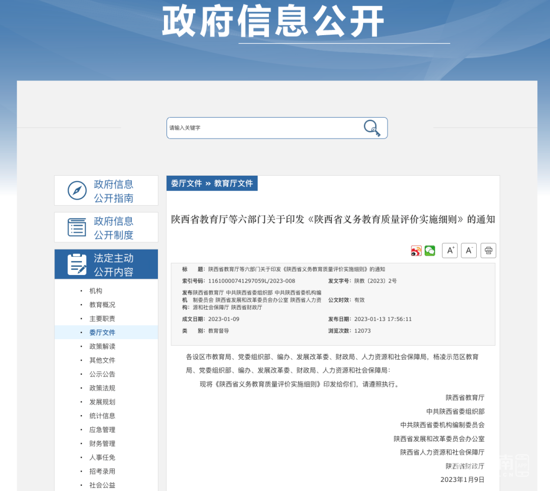Screen dimensions: 550x491
Task: Share article via WeChat icon
Action: (x=430, y=251)
